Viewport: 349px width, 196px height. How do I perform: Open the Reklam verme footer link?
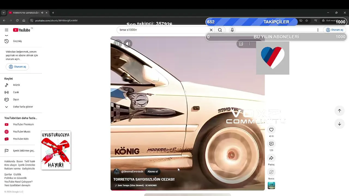[13, 169]
